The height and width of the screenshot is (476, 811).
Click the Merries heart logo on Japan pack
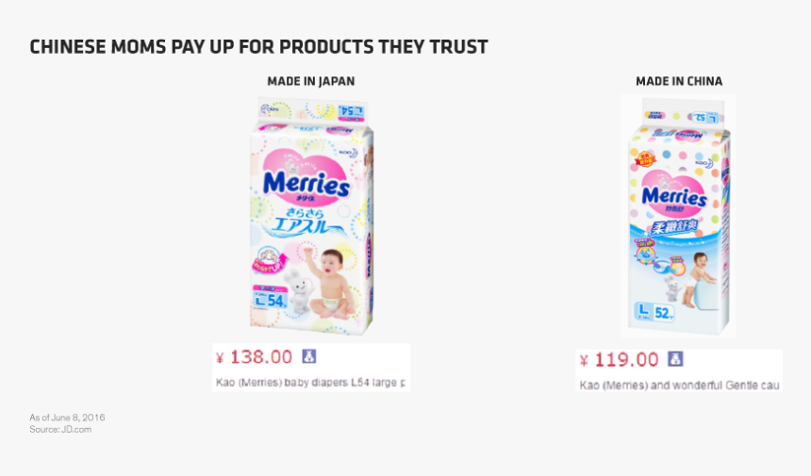click(306, 176)
